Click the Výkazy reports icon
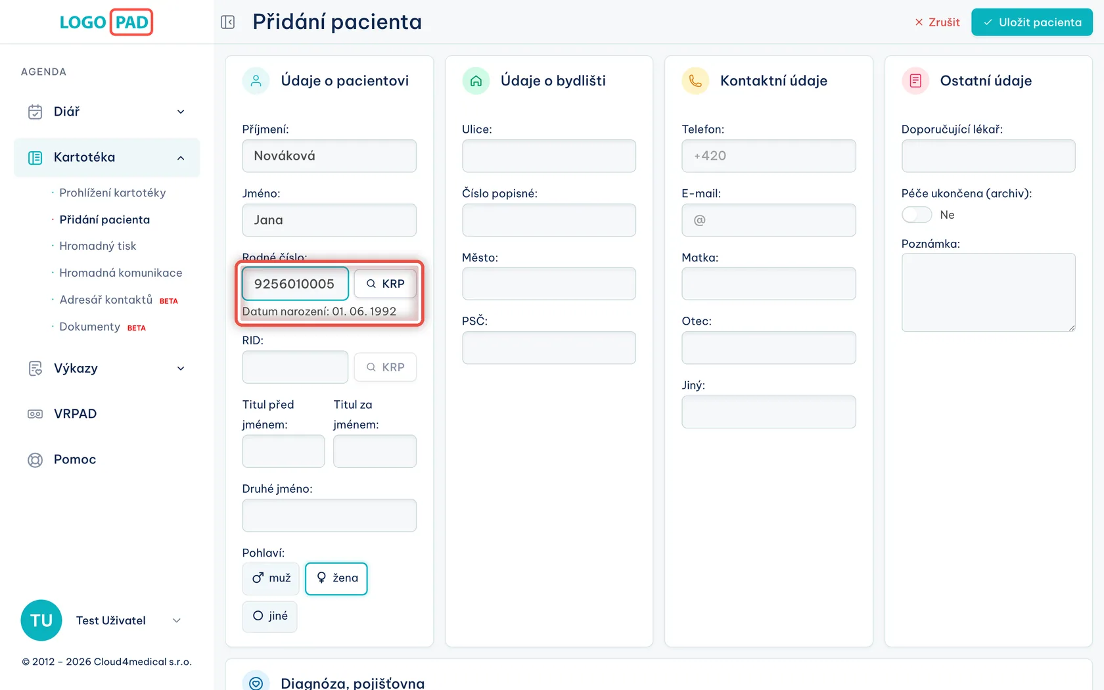This screenshot has width=1104, height=690. tap(35, 369)
